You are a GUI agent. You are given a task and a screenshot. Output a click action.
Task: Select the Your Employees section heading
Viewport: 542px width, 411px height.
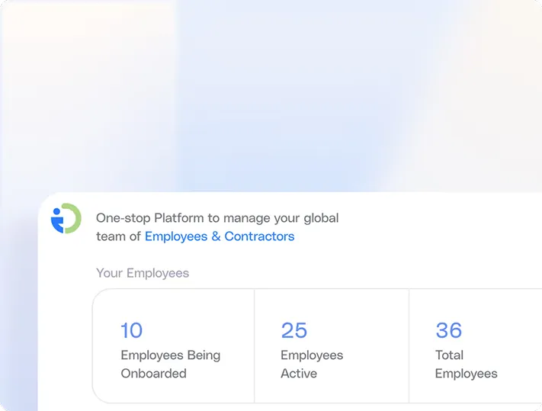click(x=143, y=273)
